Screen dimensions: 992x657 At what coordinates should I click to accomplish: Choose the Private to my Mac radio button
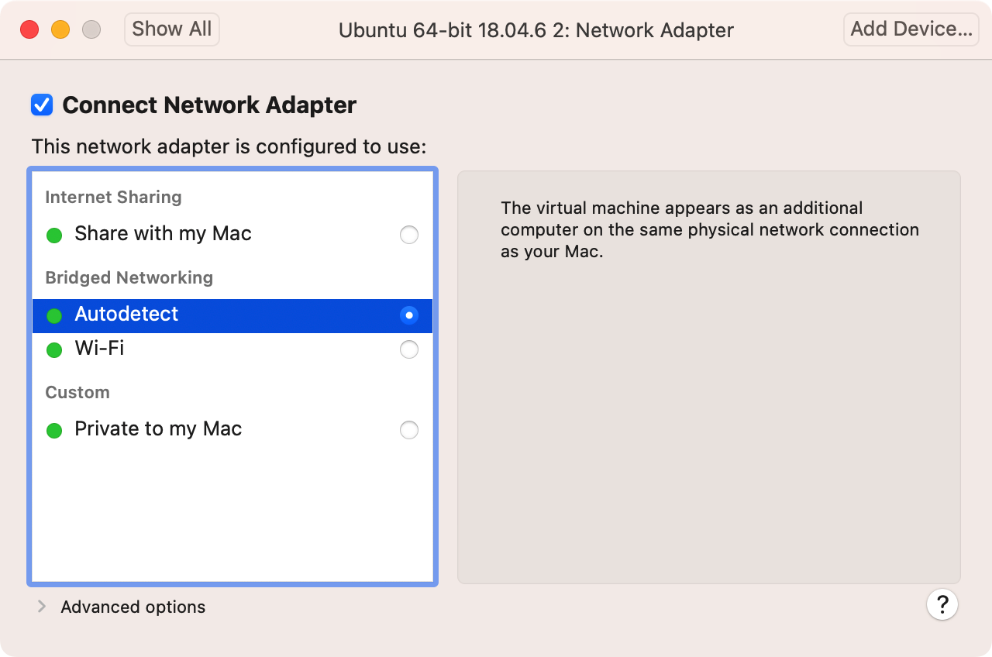coord(408,430)
